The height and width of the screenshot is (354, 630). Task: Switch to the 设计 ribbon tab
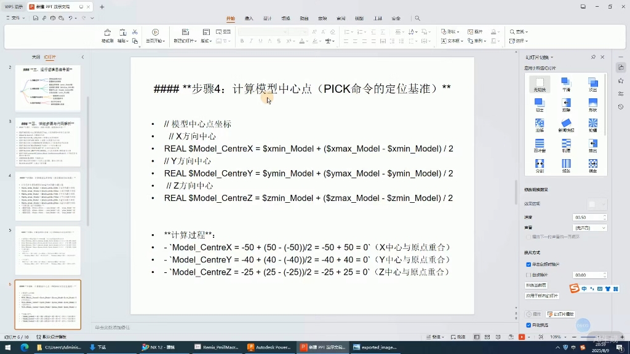pyautogui.click(x=267, y=18)
